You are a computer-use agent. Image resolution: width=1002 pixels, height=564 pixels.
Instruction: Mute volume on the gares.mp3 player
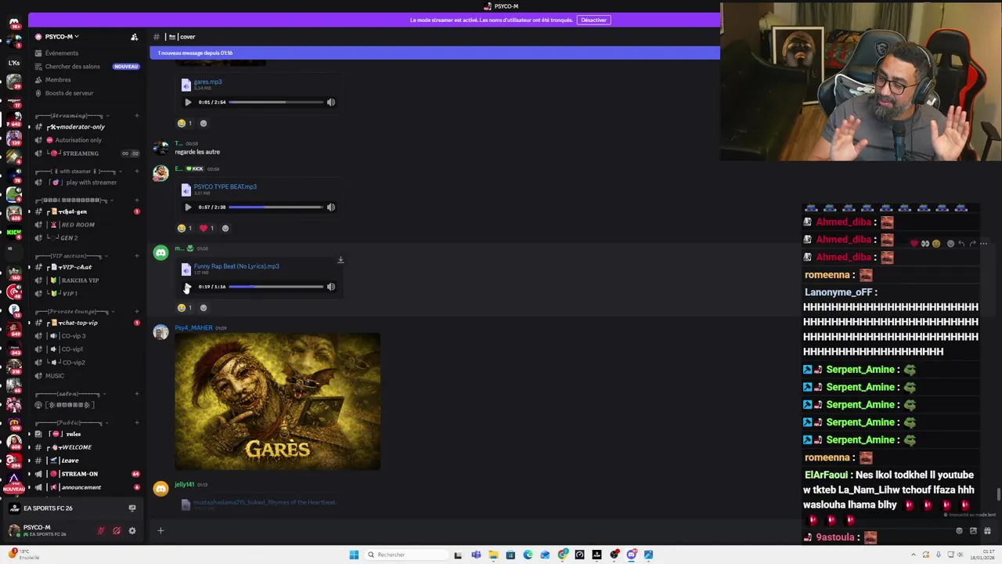330,102
